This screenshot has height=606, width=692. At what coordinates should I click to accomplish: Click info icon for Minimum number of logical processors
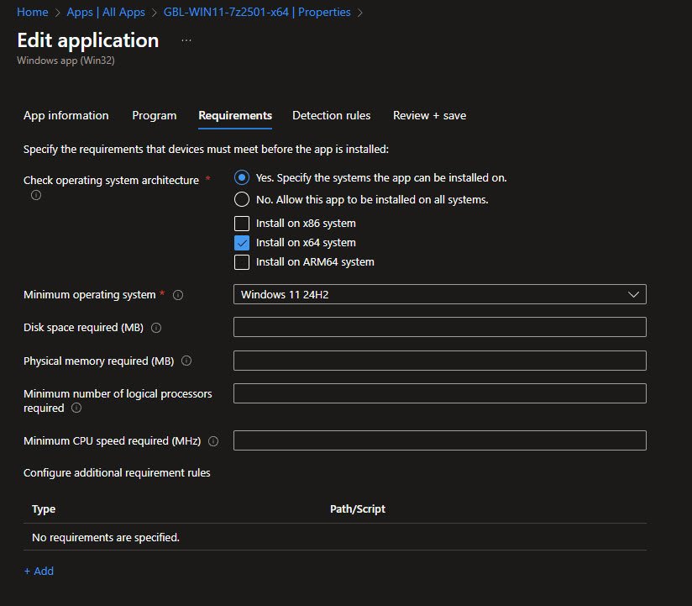pyautogui.click(x=76, y=408)
